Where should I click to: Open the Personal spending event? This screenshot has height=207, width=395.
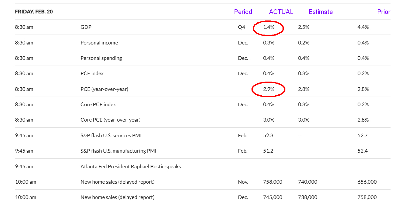[x=101, y=58]
